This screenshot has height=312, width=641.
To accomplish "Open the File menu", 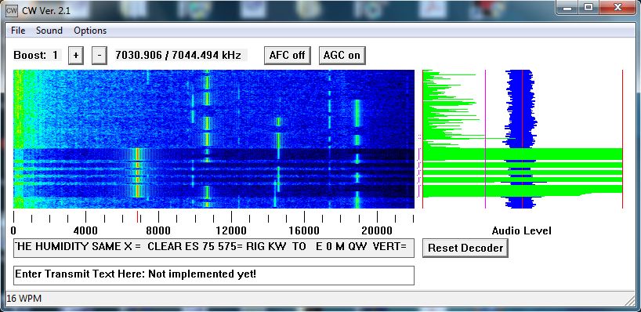I will [x=18, y=31].
